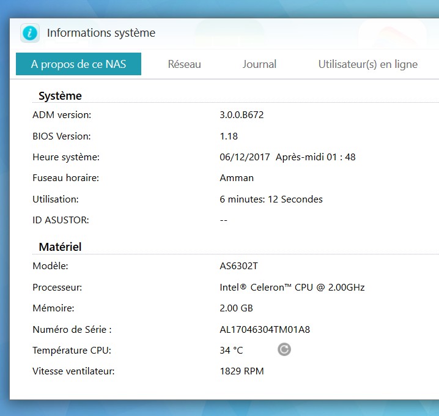
Task: Click the BIOS version value 1.18
Action: pyautogui.click(x=229, y=136)
